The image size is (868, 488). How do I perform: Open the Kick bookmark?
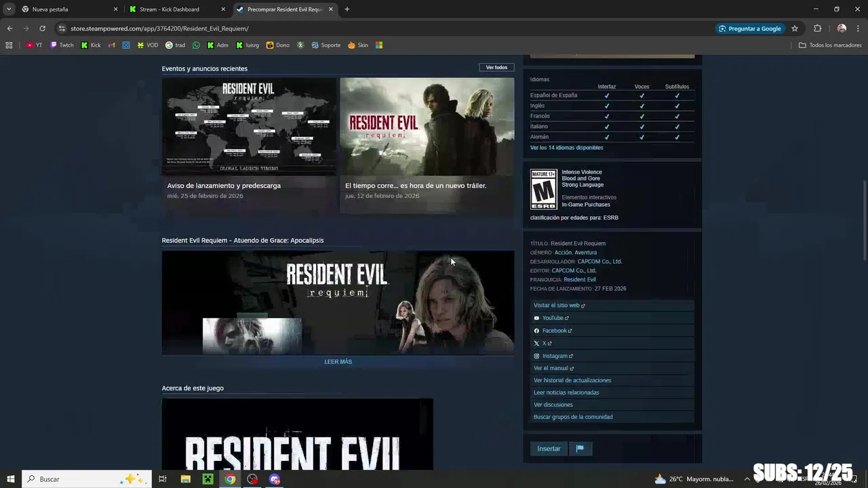91,45
